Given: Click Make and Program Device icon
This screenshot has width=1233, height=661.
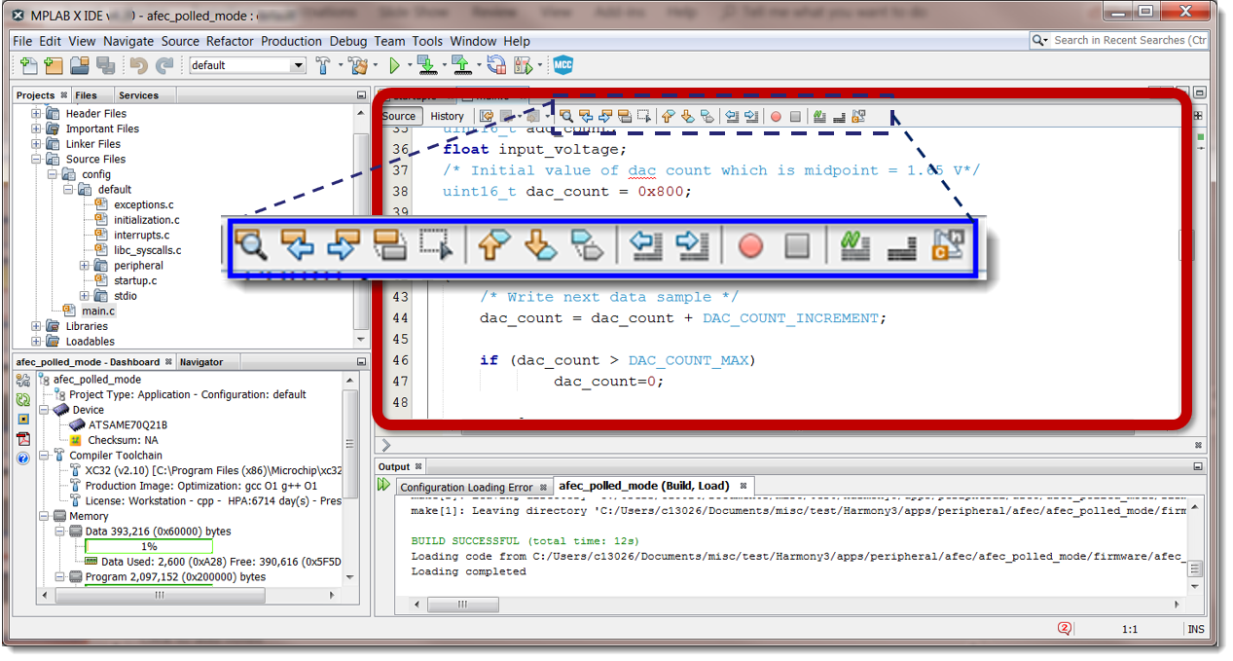Looking at the screenshot, I should [x=425, y=64].
